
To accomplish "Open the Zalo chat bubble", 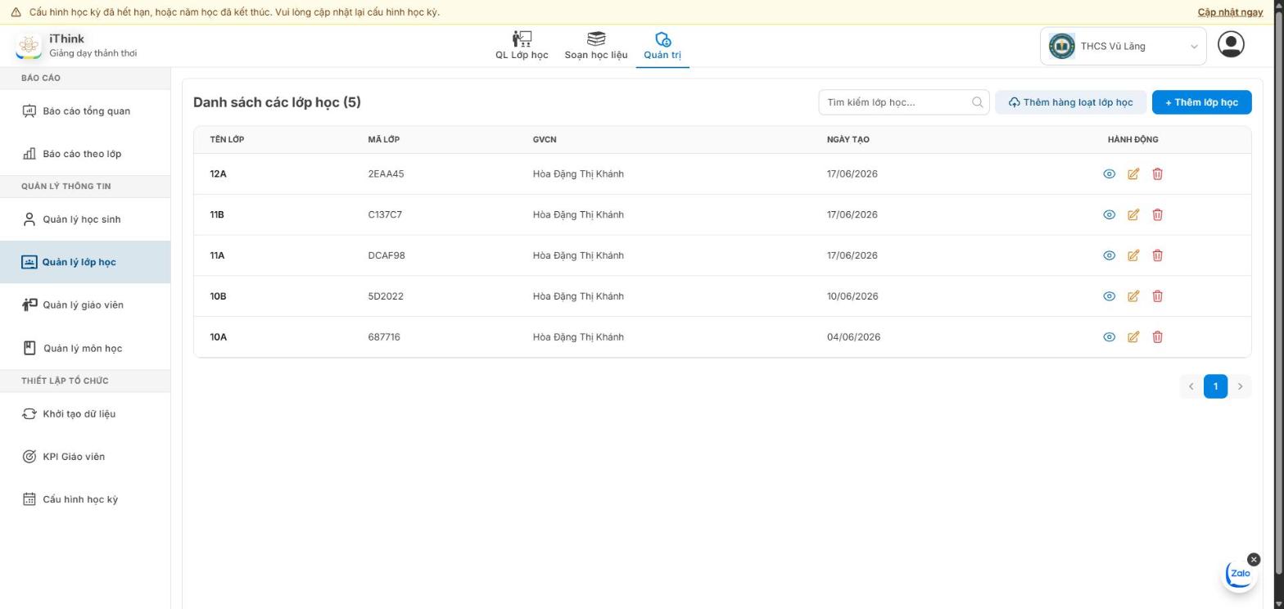I will click(1240, 574).
